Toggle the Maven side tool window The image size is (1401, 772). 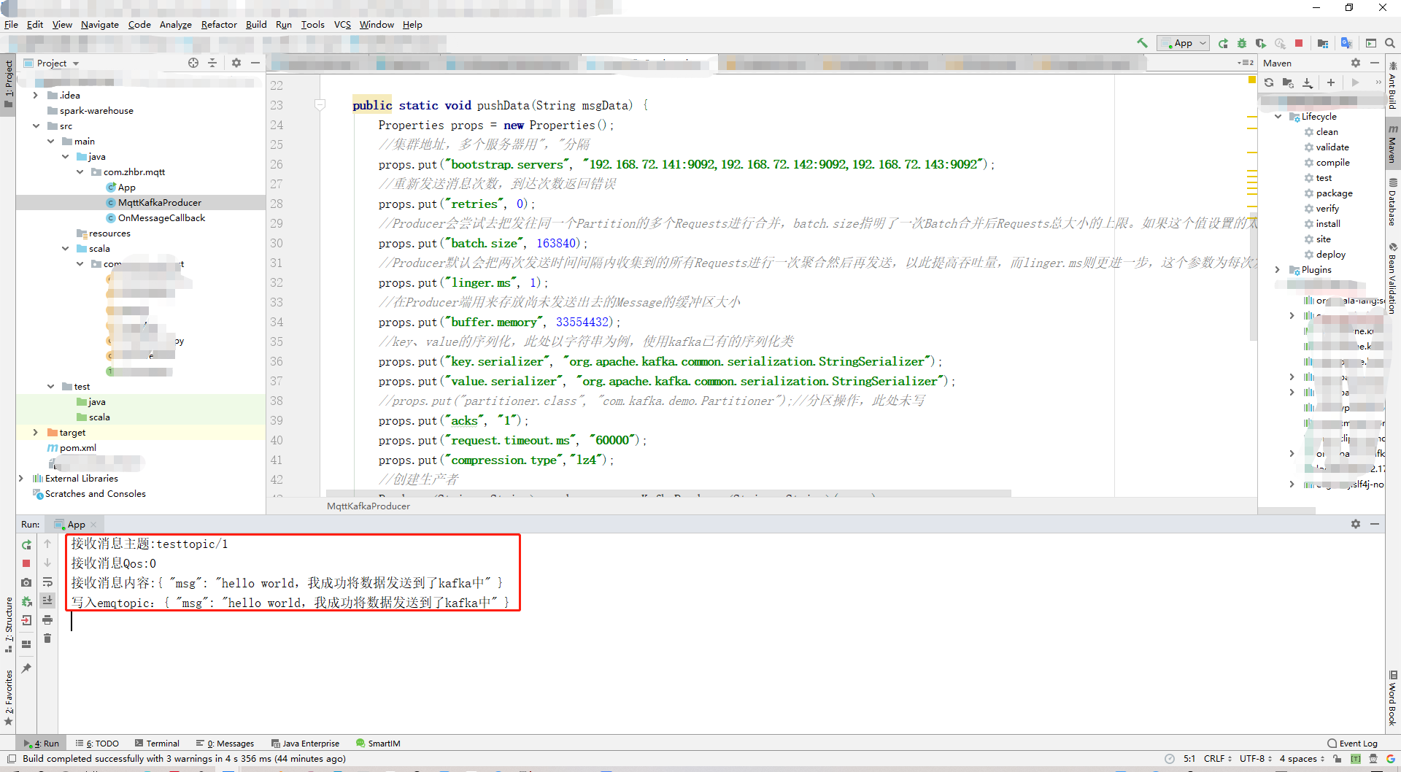point(1393,144)
